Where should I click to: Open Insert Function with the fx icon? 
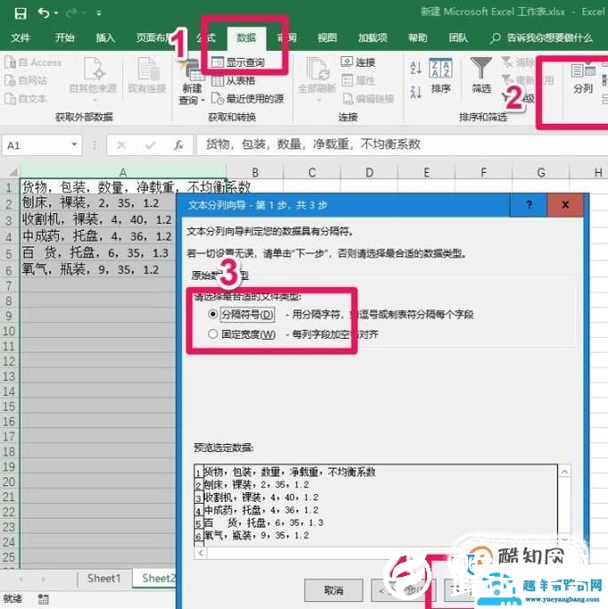click(x=178, y=145)
